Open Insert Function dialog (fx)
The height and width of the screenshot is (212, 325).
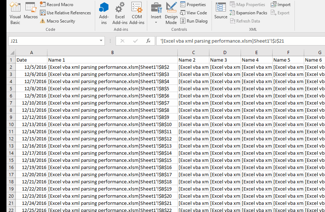tap(148, 41)
